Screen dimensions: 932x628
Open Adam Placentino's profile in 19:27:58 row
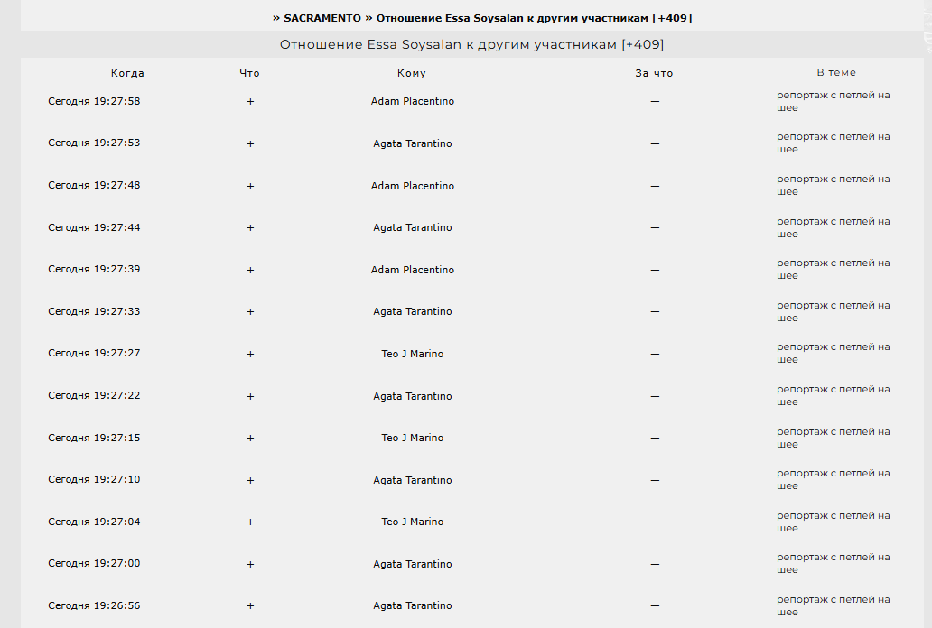click(x=413, y=102)
